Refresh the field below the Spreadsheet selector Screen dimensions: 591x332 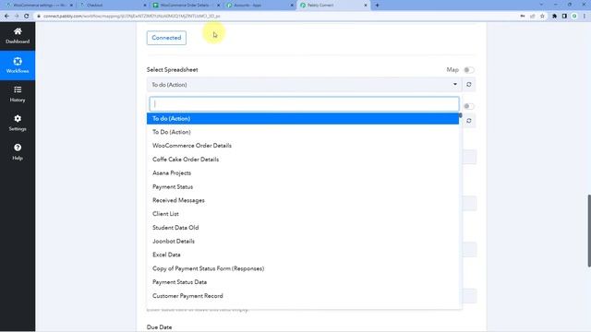[x=469, y=121]
